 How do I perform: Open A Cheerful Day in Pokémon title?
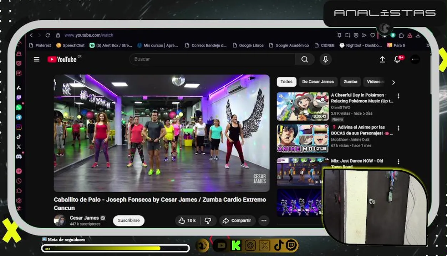(x=362, y=98)
